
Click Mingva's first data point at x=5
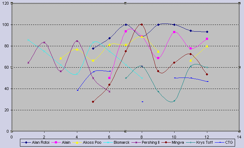(x=93, y=102)
